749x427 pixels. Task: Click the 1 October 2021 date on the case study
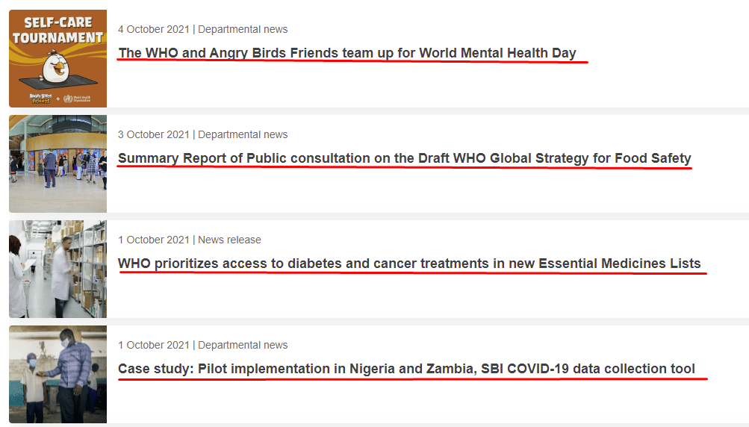point(154,345)
